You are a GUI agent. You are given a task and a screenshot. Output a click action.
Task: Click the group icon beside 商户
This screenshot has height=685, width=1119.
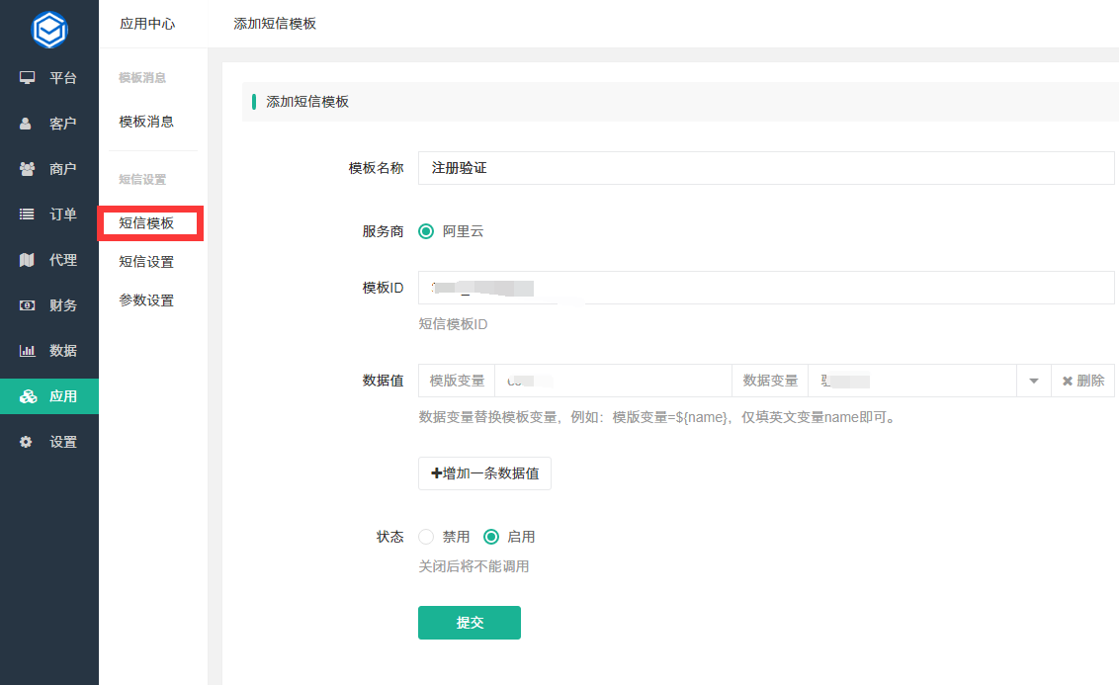[x=27, y=168]
